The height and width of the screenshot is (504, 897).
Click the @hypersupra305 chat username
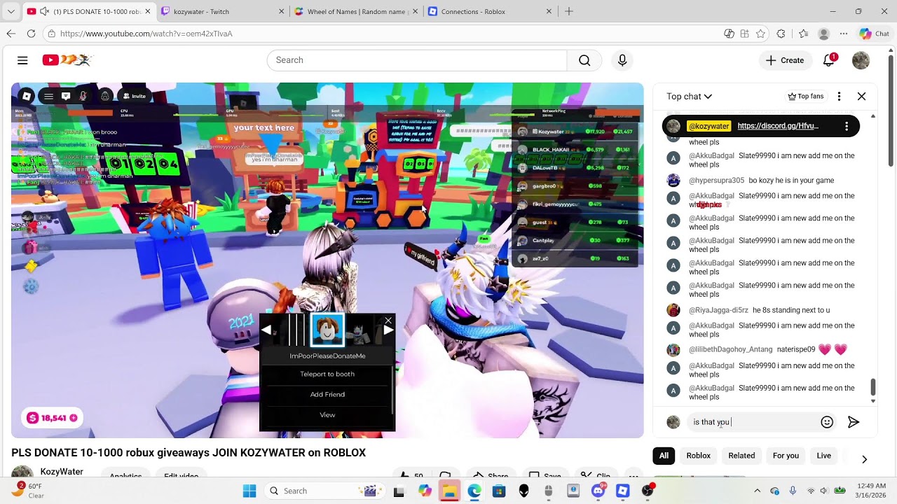(716, 181)
